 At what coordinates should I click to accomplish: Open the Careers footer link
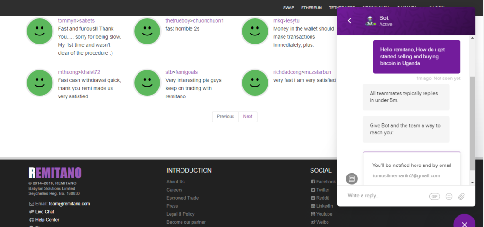click(174, 190)
